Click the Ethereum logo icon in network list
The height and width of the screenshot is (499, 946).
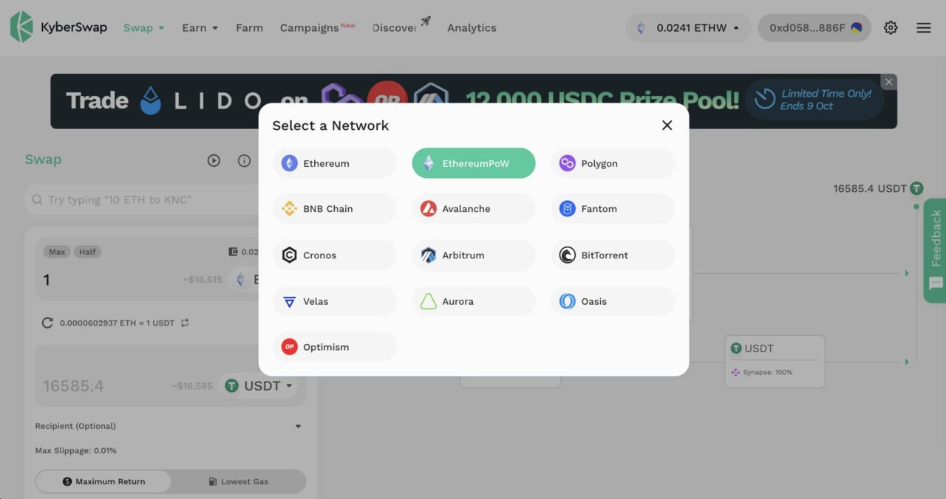pos(290,163)
